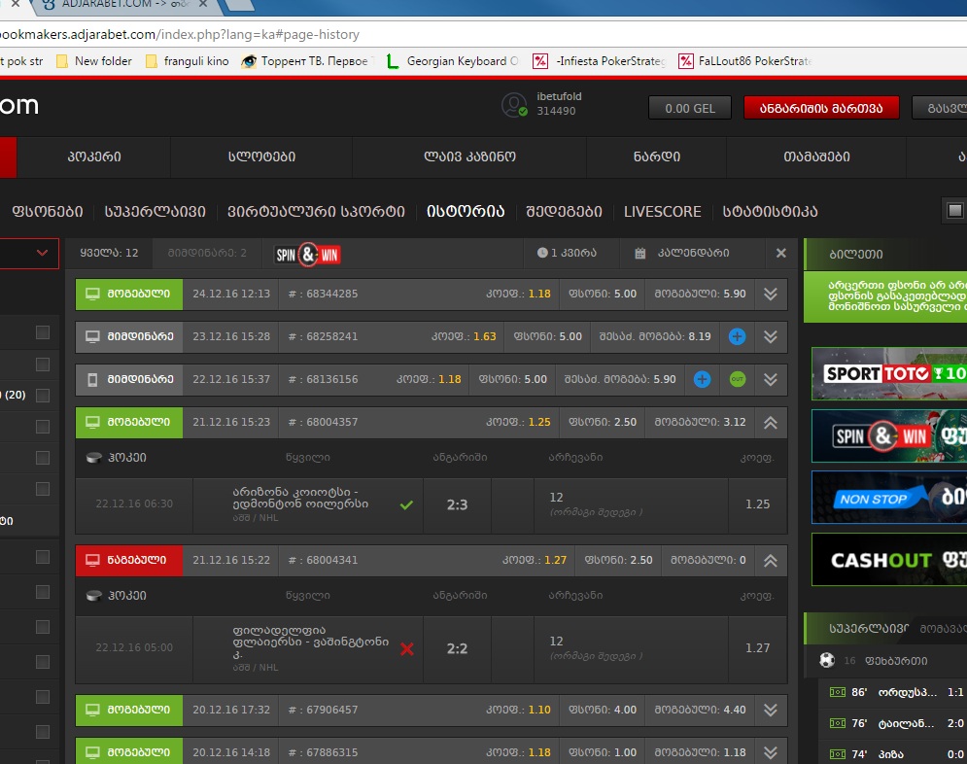Click the clock icon next to 1 კვირა
967x764 pixels.
(x=542, y=253)
